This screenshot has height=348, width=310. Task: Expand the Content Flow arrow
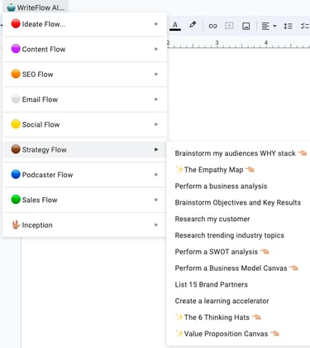click(x=156, y=49)
